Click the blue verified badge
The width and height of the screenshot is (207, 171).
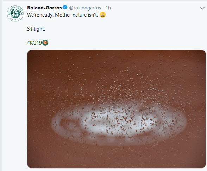click(65, 7)
